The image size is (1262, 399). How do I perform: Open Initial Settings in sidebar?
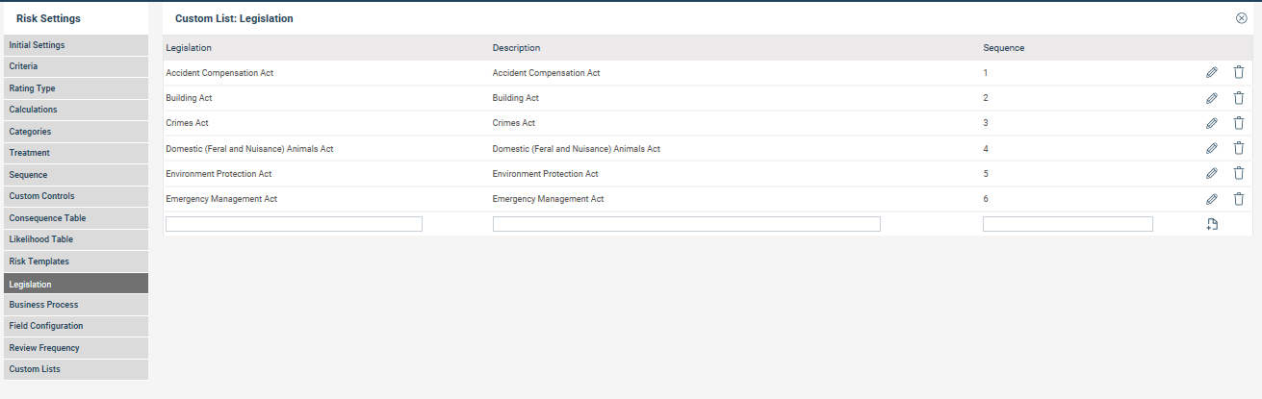coord(75,45)
